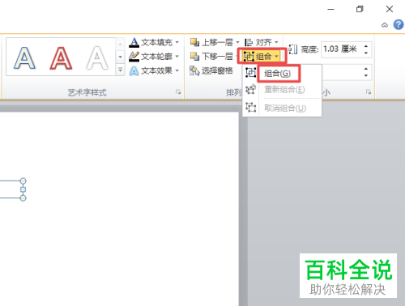This screenshot has width=405, height=306.
Task: Open the 选择窗格 selection pane
Action: 211,70
